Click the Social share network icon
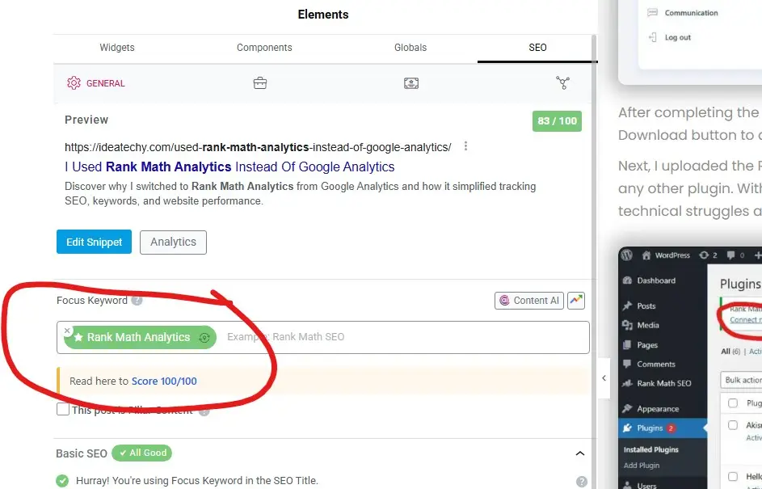 pyautogui.click(x=562, y=83)
